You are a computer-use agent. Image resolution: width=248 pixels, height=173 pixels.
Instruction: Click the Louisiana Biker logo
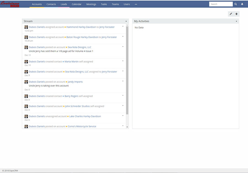tap(10, 4)
